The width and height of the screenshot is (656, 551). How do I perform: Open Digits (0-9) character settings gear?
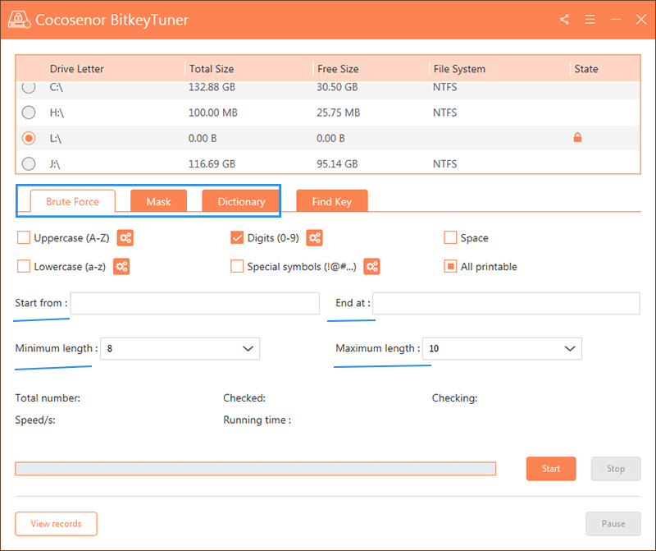tap(315, 238)
